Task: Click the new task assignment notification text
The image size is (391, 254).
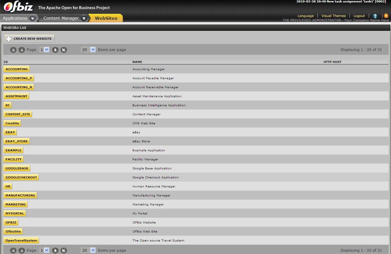Action: coord(341,1)
